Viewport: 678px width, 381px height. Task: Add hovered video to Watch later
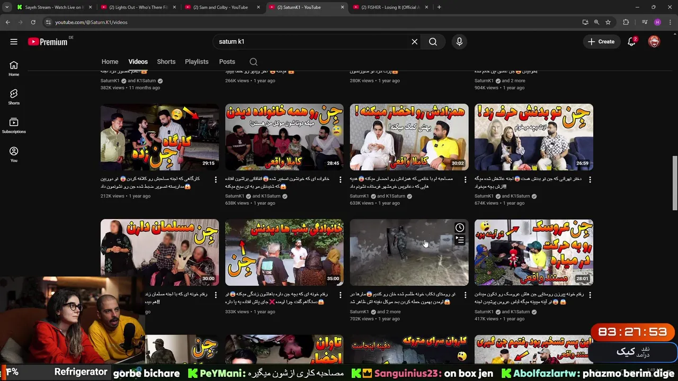pos(460,228)
